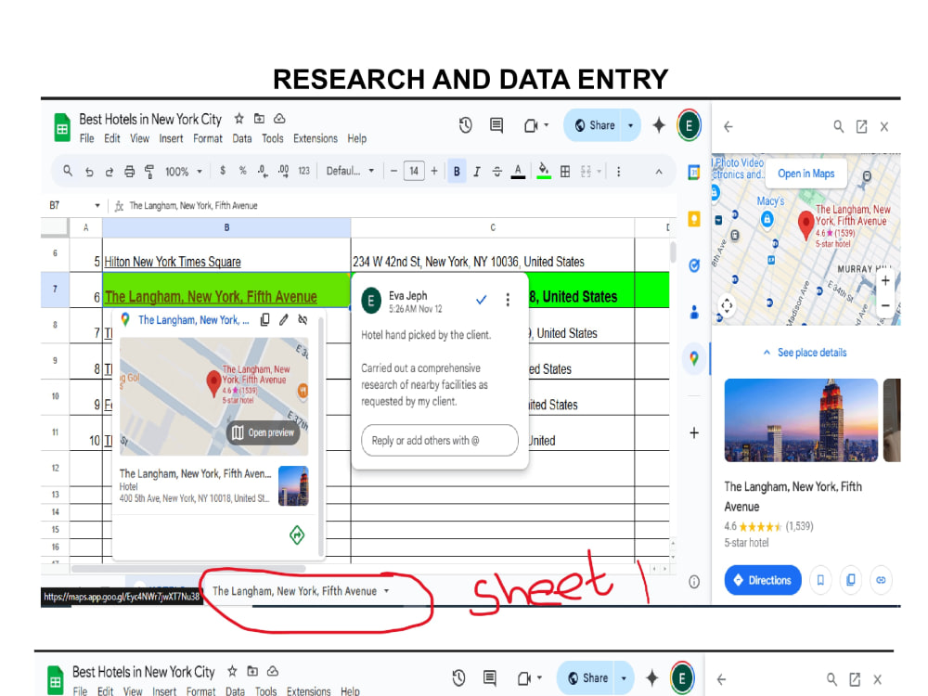The image size is (928, 696).
Task: Format as currency with dollar icon
Action: click(223, 171)
